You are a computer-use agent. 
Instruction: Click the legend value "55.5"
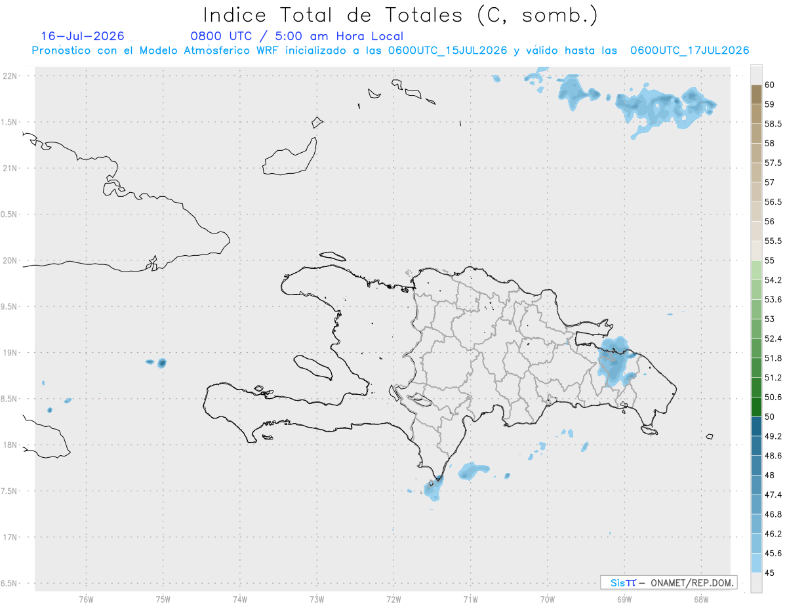773,241
